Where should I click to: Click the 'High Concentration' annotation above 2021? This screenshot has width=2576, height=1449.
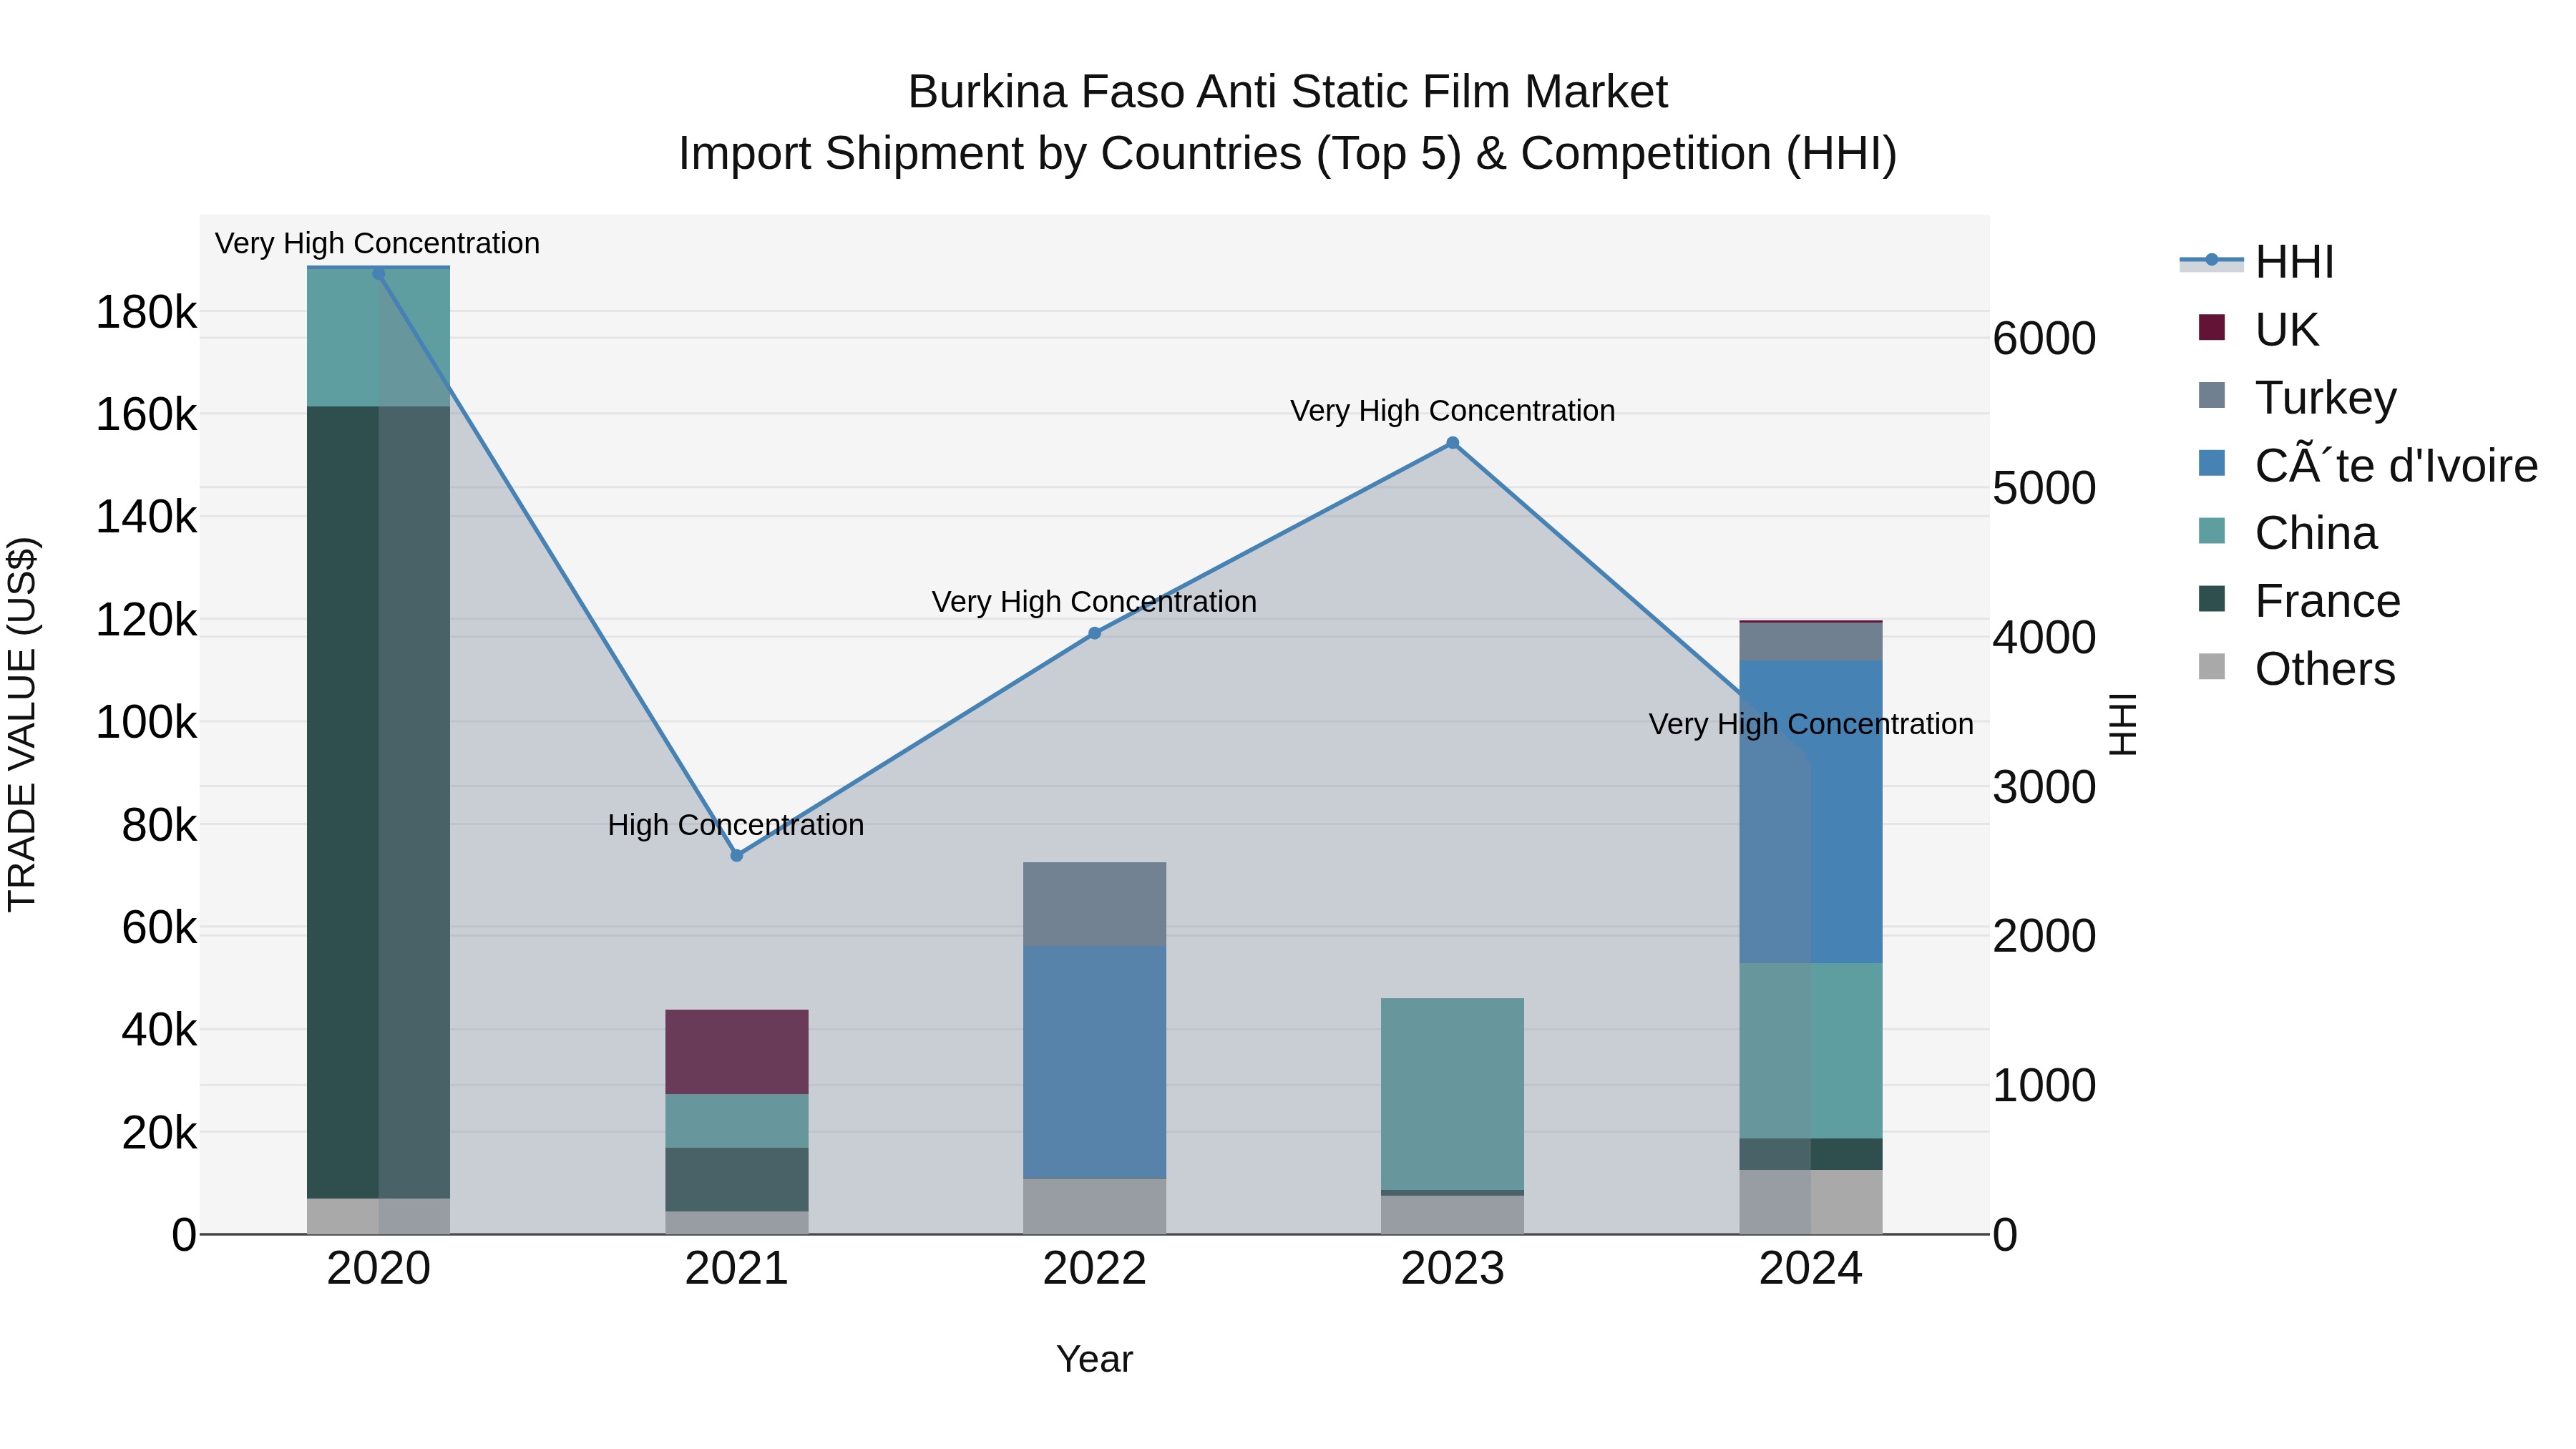[x=736, y=825]
